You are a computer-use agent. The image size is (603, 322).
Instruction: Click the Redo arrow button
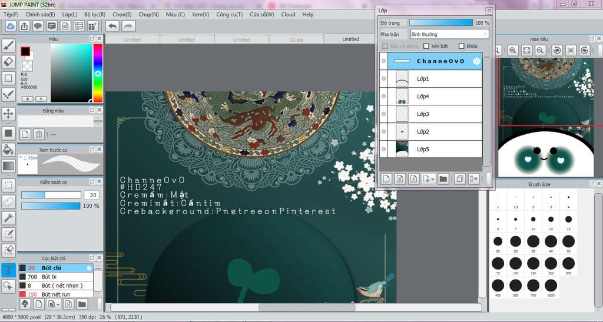[x=128, y=26]
